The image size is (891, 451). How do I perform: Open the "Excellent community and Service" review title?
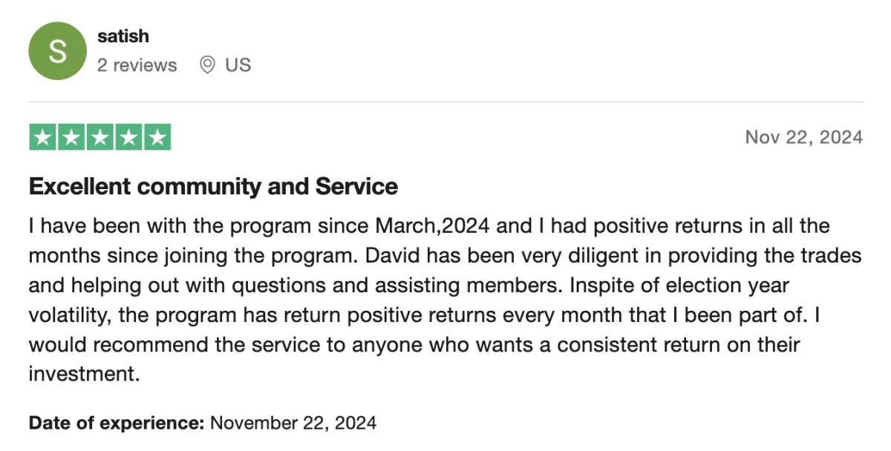click(213, 187)
